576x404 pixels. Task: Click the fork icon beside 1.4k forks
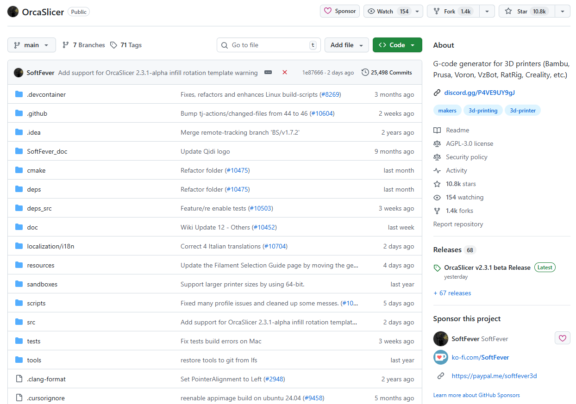(437, 211)
